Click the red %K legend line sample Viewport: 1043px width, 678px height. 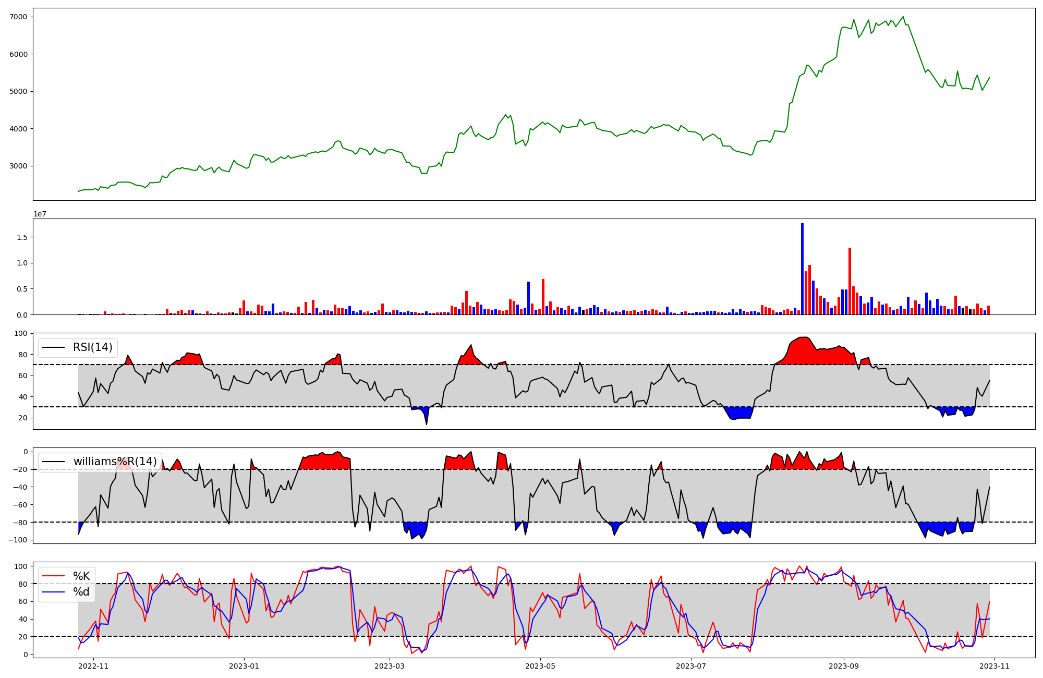click(53, 576)
